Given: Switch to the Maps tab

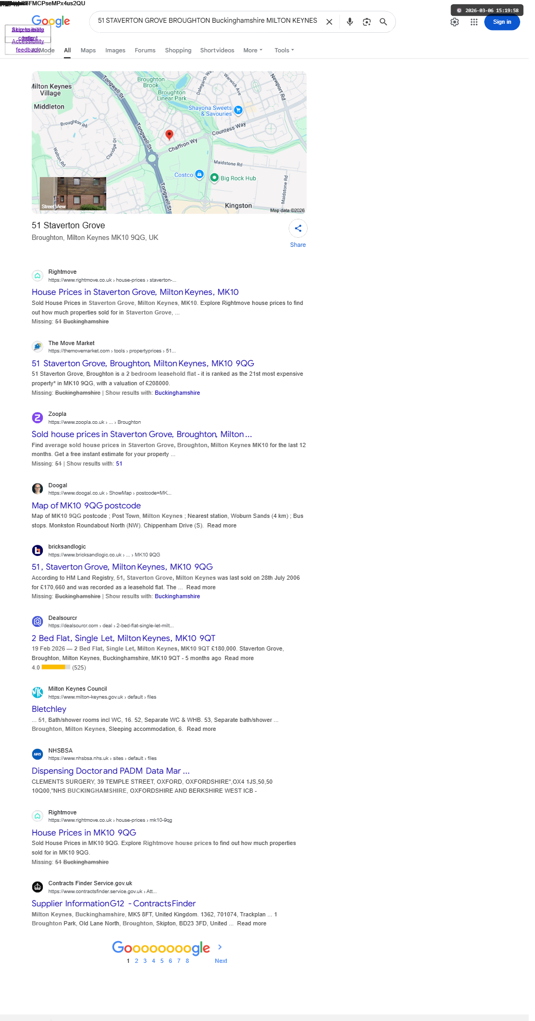Looking at the screenshot, I should pyautogui.click(x=88, y=50).
